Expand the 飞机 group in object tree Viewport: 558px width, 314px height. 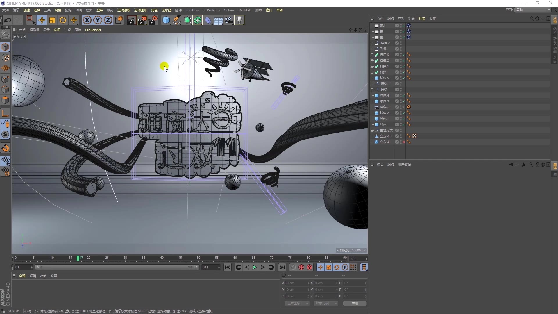[x=372, y=49]
